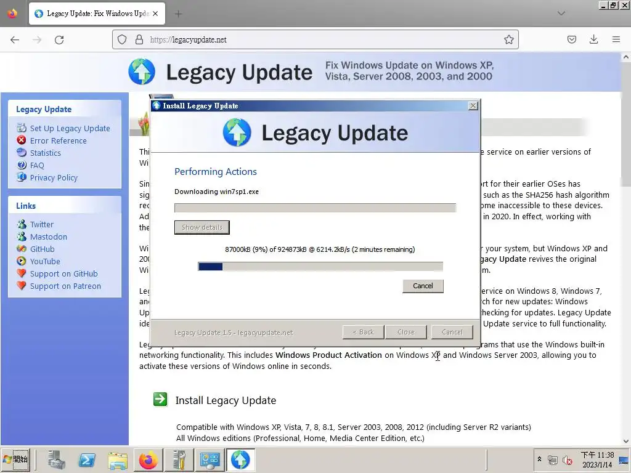Open the Windows Start button
The height and width of the screenshot is (473, 631).
15,459
